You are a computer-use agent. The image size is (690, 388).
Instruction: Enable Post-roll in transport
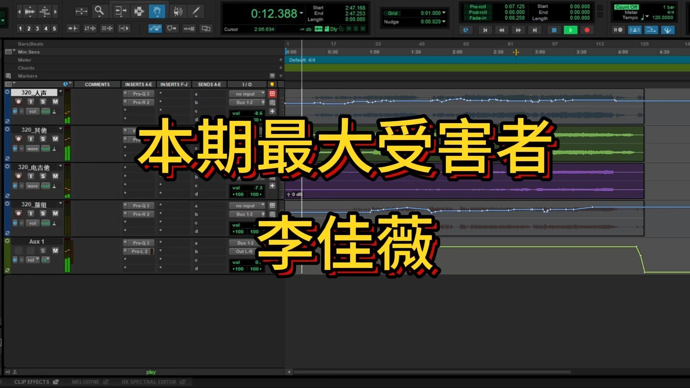[478, 12]
